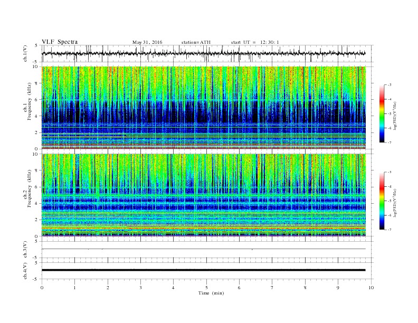Click the time axis tick label 4
Screen dimensions: 418x323
[174, 288]
